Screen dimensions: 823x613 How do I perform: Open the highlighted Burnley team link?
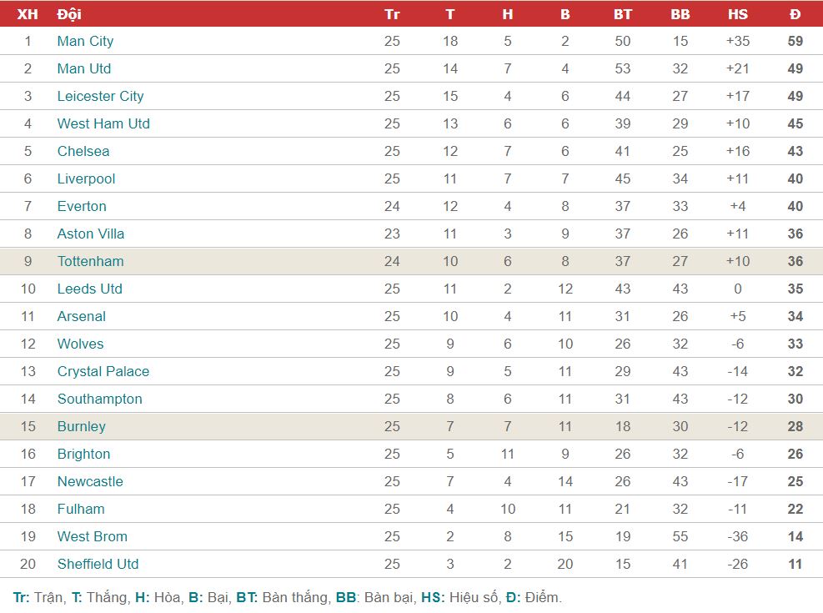(82, 426)
